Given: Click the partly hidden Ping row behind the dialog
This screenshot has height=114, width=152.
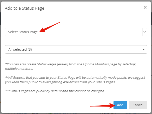Looking at the screenshot, I should coord(35,113).
